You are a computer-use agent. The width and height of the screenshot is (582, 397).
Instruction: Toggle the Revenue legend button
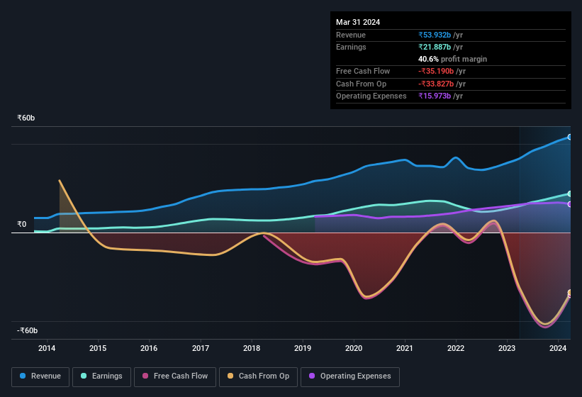[x=40, y=377]
